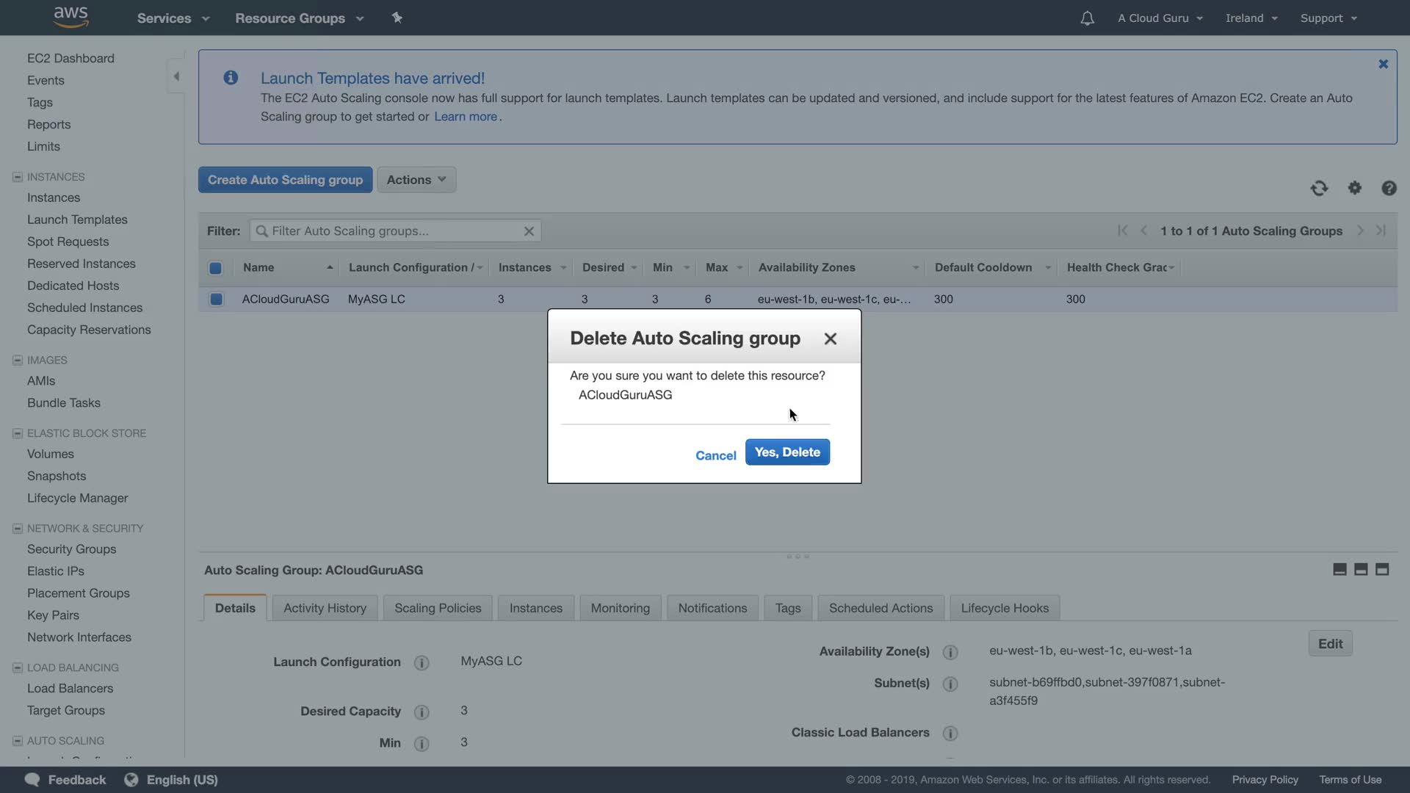Click info icon beside Availability Zone(s)
Screen dimensions: 1410x793
coord(950,652)
